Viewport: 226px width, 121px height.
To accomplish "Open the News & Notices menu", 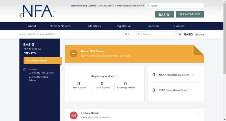I will pos(60,26).
